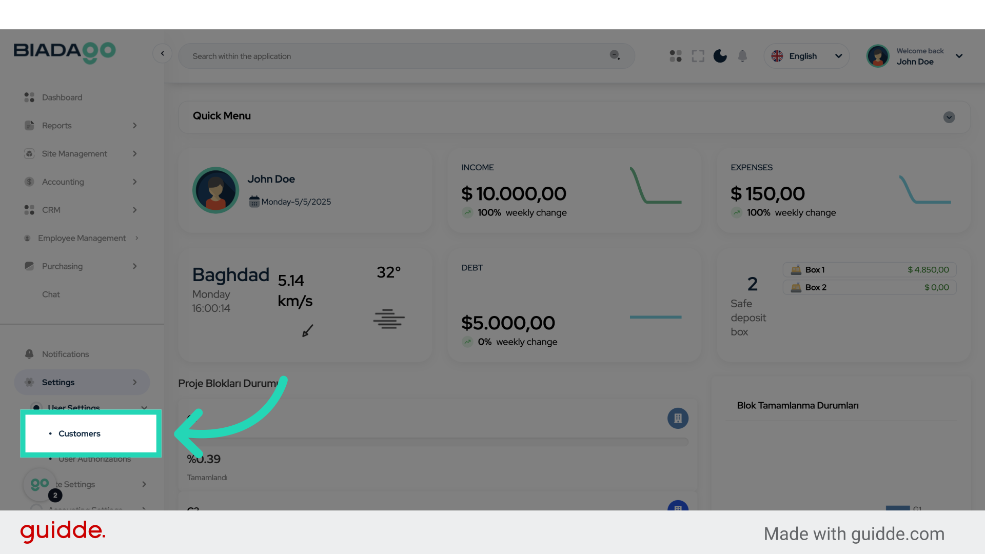Image resolution: width=985 pixels, height=554 pixels.
Task: Click the building icon on the first project block
Action: pos(678,418)
